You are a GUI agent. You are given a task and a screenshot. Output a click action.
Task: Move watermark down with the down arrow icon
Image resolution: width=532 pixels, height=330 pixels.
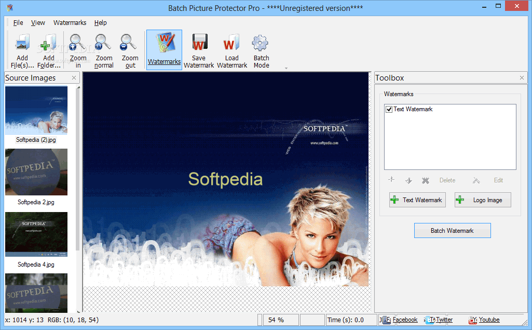coord(408,180)
